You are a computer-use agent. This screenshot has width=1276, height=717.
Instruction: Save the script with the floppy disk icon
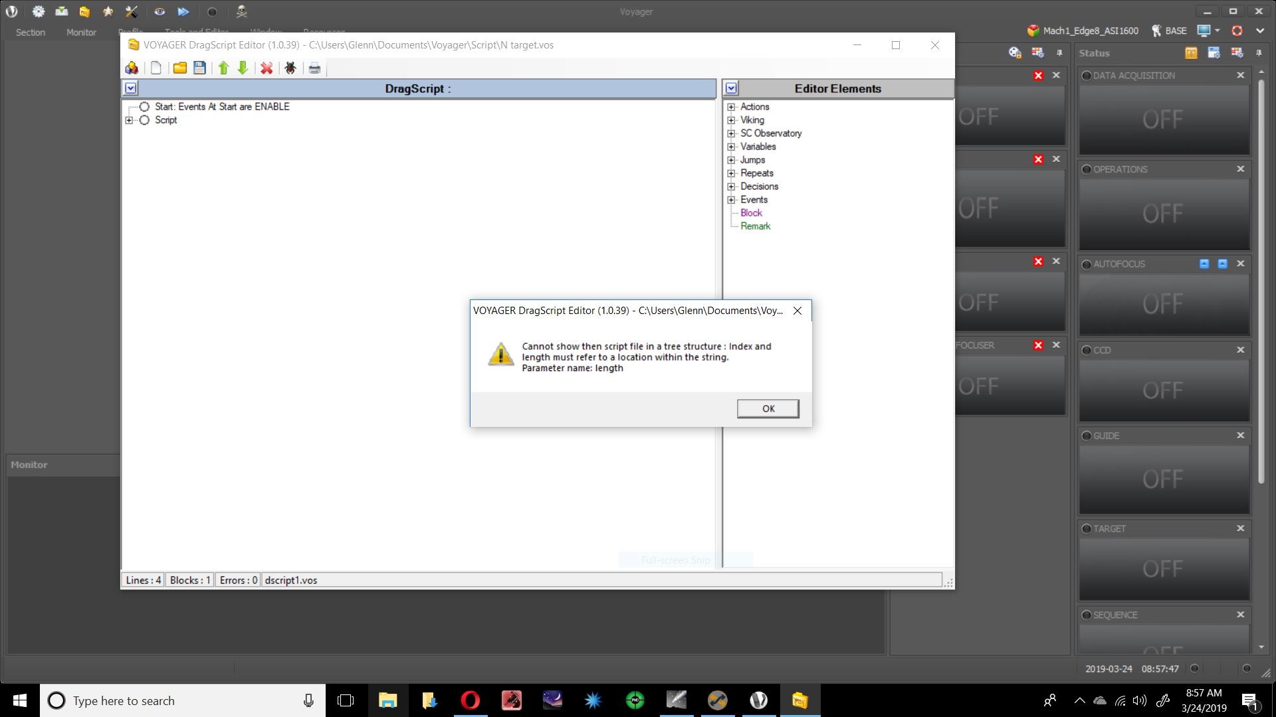point(199,68)
